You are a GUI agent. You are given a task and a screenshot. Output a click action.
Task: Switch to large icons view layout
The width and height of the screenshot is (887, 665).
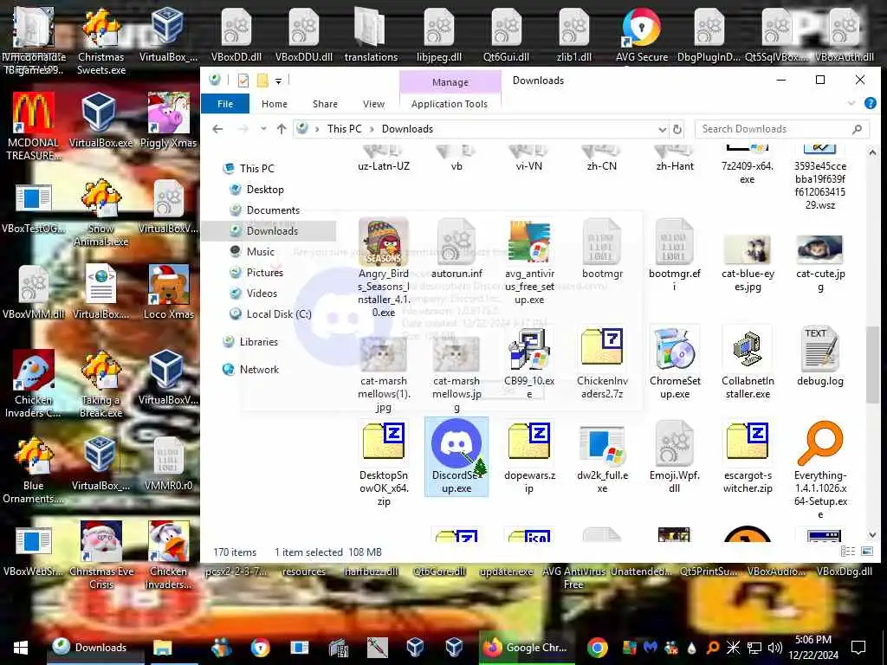pos(867,552)
